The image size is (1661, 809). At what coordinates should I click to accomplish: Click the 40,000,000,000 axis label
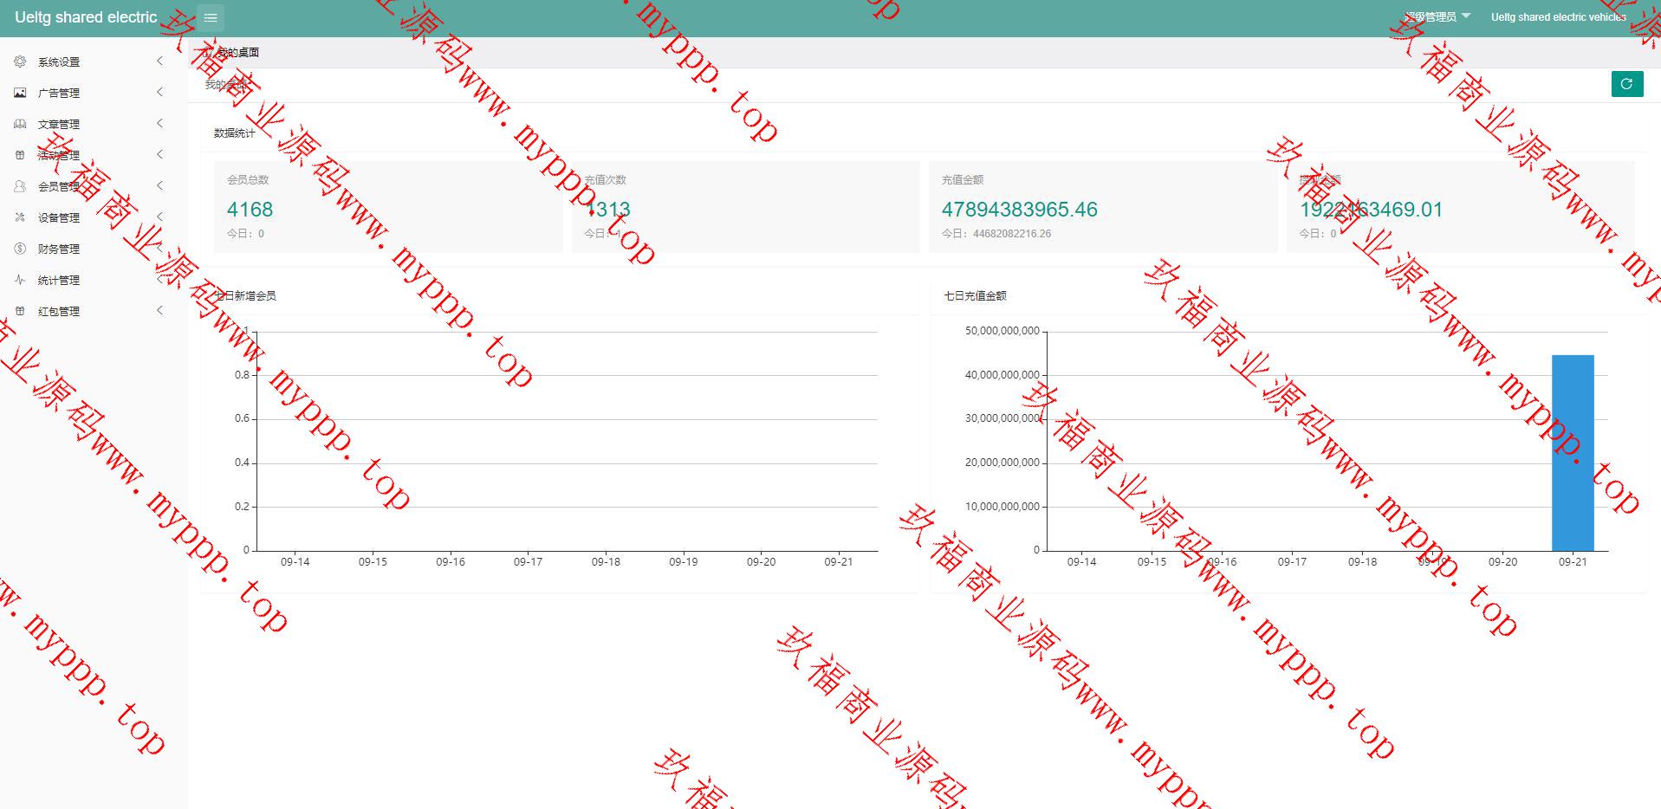1002,375
